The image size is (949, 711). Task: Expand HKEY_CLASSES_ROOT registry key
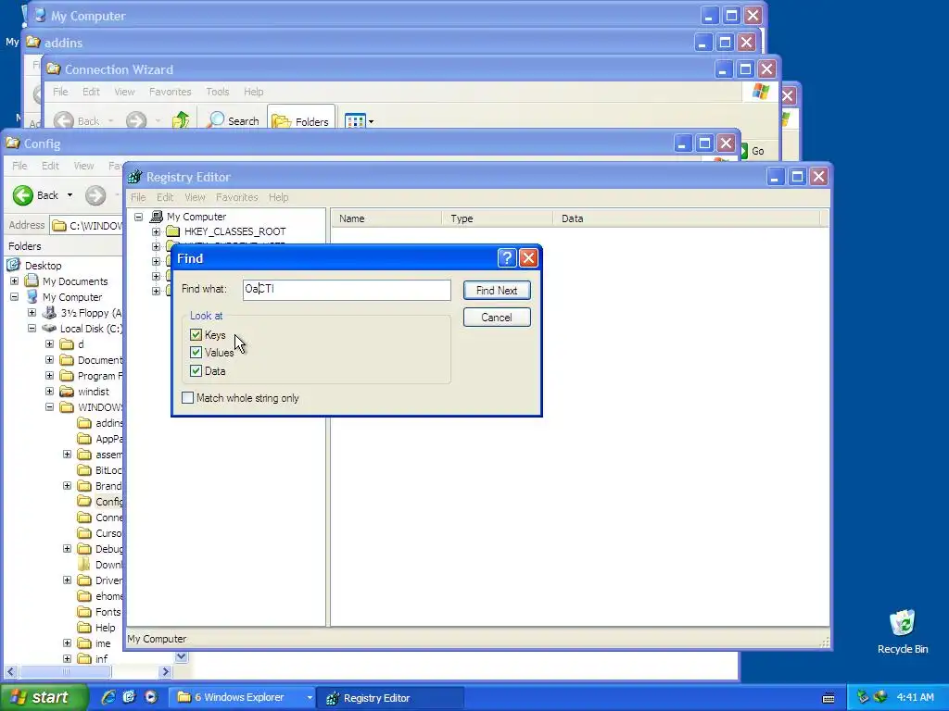click(156, 231)
